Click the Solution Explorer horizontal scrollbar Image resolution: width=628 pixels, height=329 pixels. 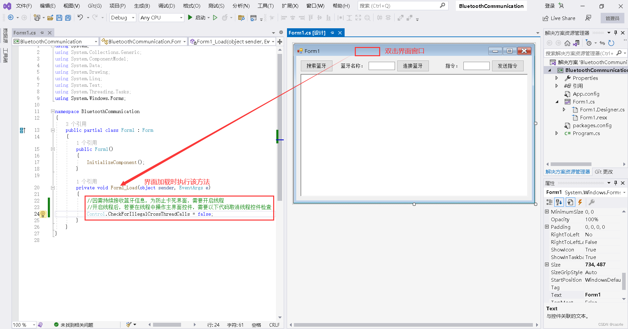571,164
